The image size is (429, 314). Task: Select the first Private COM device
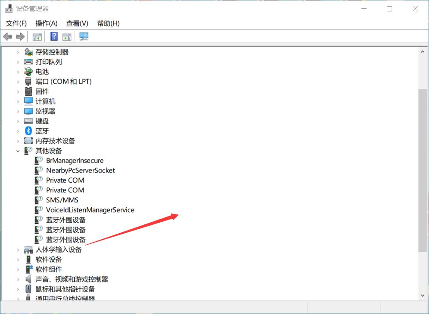point(65,180)
